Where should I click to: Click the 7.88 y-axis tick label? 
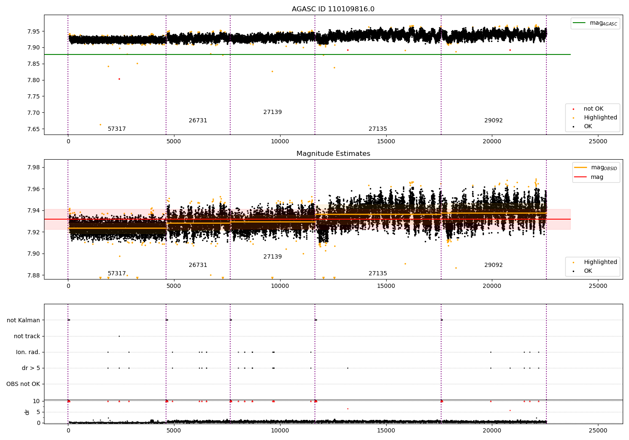[34, 275]
